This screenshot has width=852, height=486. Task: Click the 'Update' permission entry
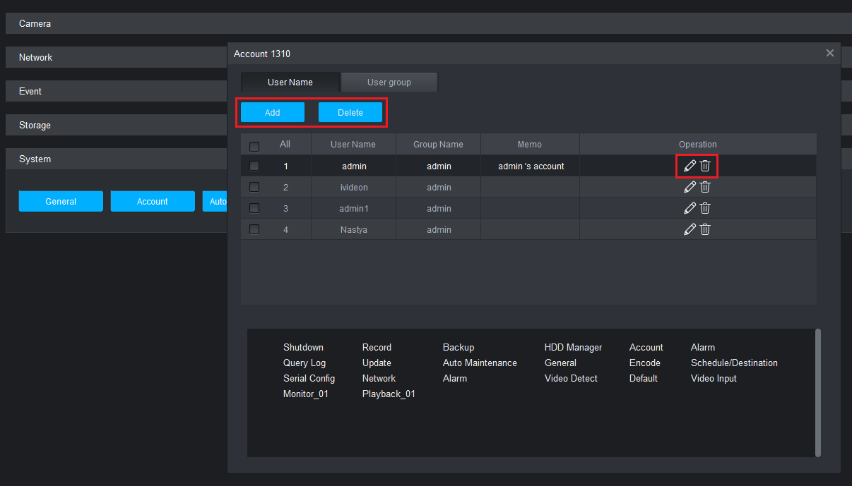377,363
